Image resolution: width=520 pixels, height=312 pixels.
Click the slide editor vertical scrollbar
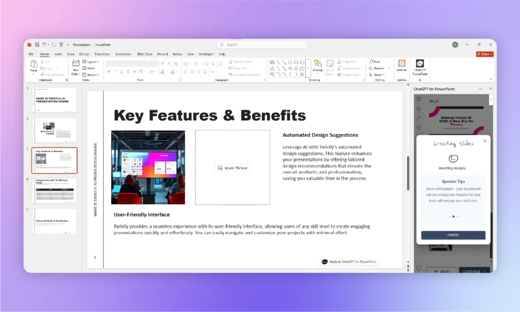point(408,172)
